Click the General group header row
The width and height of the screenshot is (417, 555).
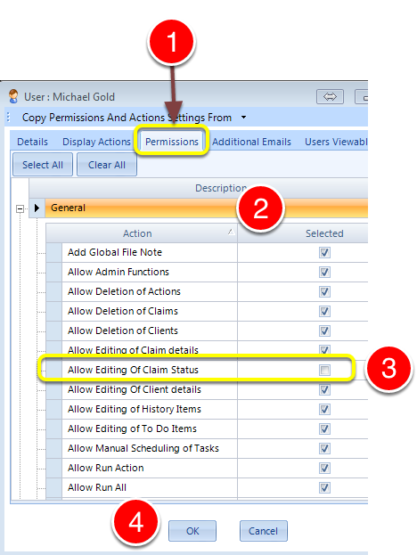pyautogui.click(x=206, y=208)
